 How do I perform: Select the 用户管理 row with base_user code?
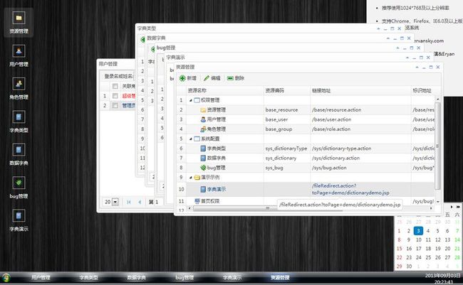tap(306, 119)
